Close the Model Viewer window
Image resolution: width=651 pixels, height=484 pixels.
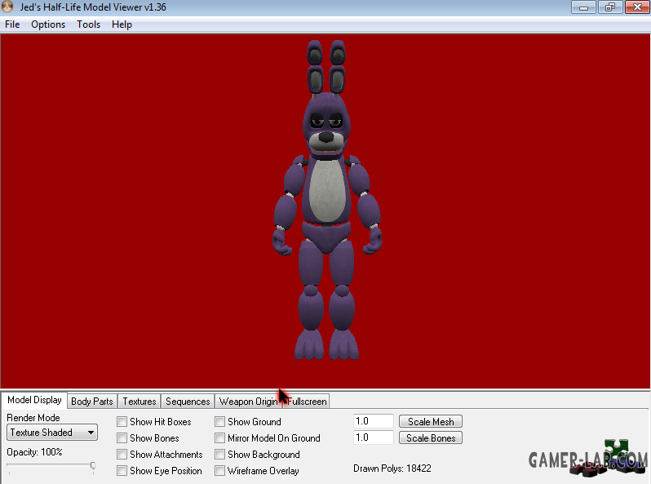[x=636, y=7]
